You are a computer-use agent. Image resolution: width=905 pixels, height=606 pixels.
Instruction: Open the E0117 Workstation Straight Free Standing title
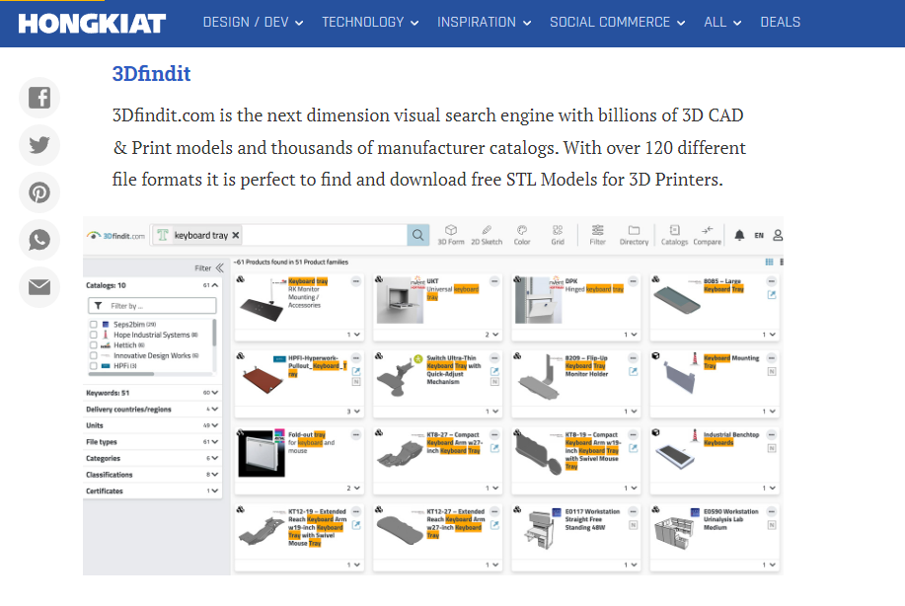pyautogui.click(x=592, y=519)
